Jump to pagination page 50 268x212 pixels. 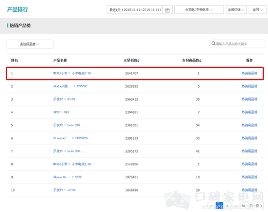243,206
